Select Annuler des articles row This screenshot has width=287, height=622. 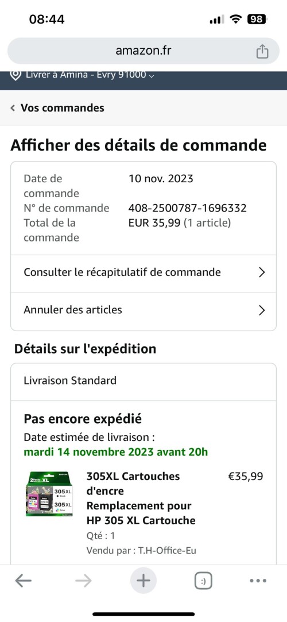[143, 310]
